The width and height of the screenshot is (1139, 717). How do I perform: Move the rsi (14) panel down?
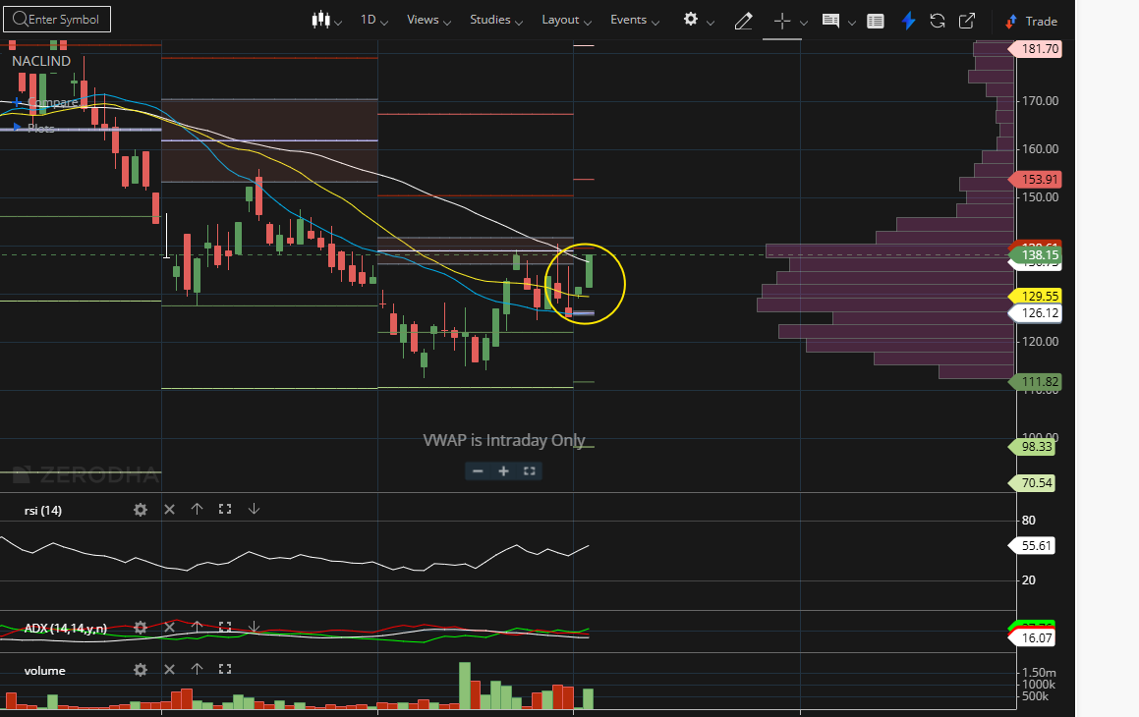[x=254, y=510]
